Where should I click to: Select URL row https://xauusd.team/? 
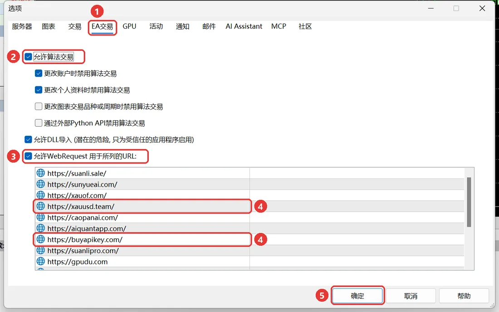point(249,206)
